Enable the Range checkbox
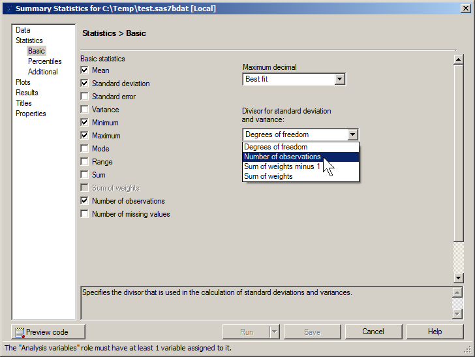The height and width of the screenshot is (357, 475). pos(85,161)
